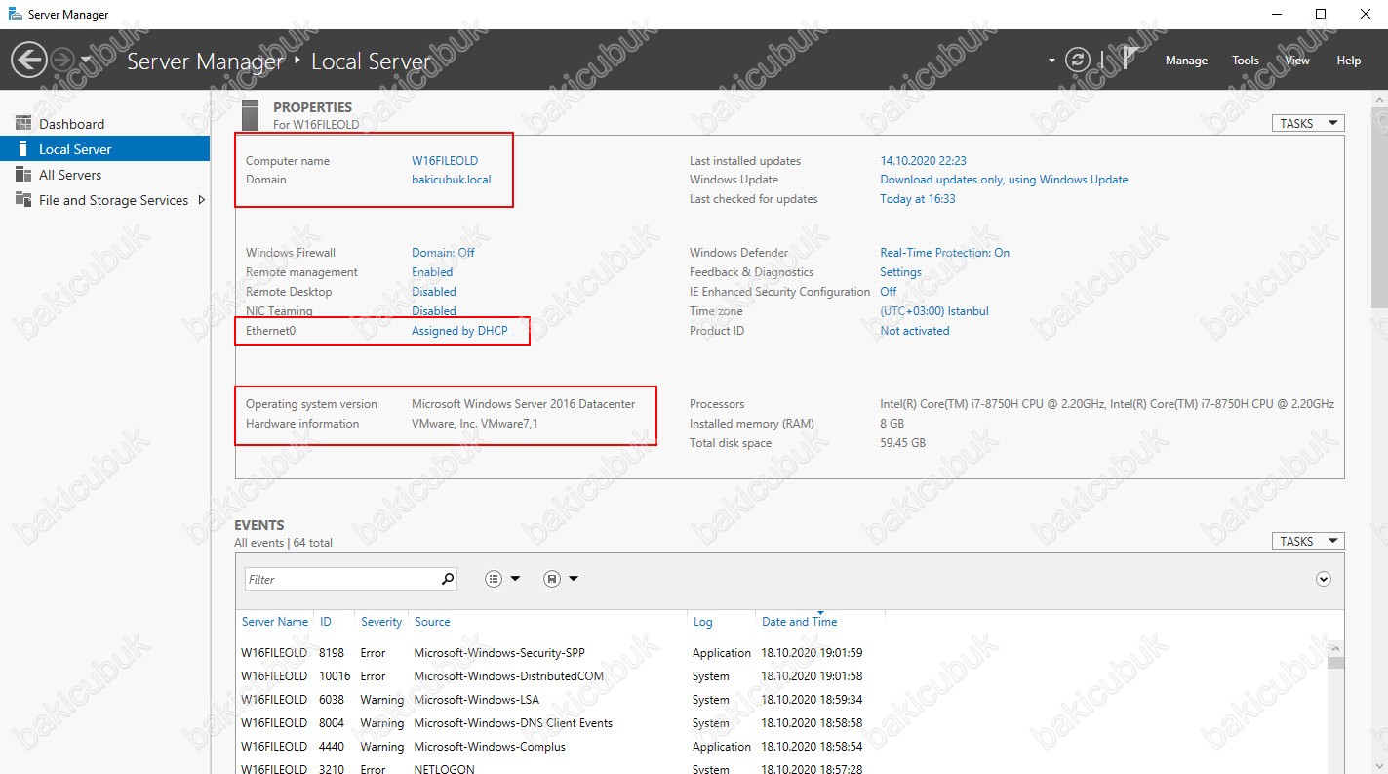Screen dimensions: 1388x774
Task: Sort events by Log column
Action: click(x=702, y=622)
